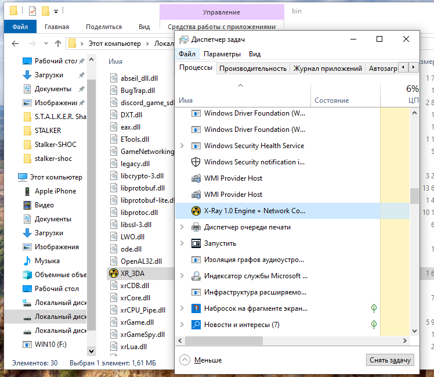Expand the Новости и интересы (7) group
Screen dimensions: 434x377
coord(182,325)
